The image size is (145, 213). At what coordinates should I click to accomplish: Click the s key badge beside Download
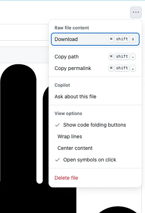tap(133, 39)
